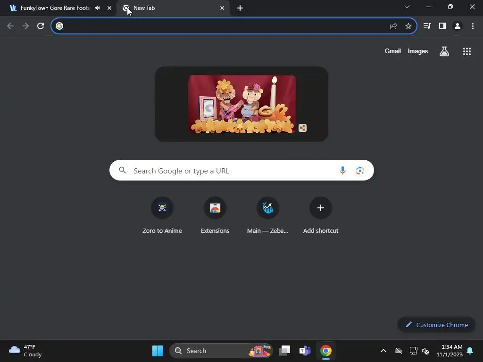Viewport: 483px width, 362px height.
Task: Open the Day of the Dead Google Doodle
Action: pyautogui.click(x=242, y=104)
